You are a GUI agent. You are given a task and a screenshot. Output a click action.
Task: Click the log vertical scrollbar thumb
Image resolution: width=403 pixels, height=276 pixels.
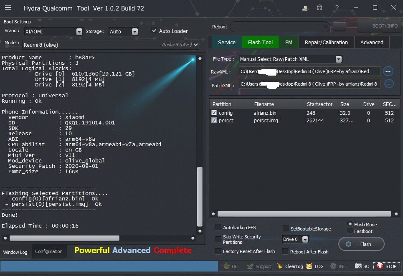(200, 197)
